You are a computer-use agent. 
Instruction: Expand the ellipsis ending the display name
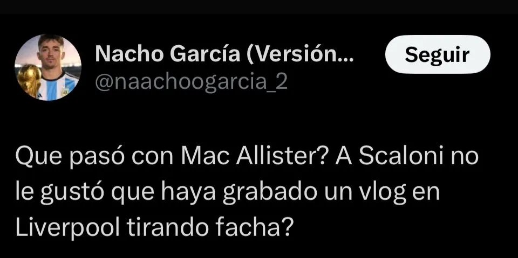[346, 59]
